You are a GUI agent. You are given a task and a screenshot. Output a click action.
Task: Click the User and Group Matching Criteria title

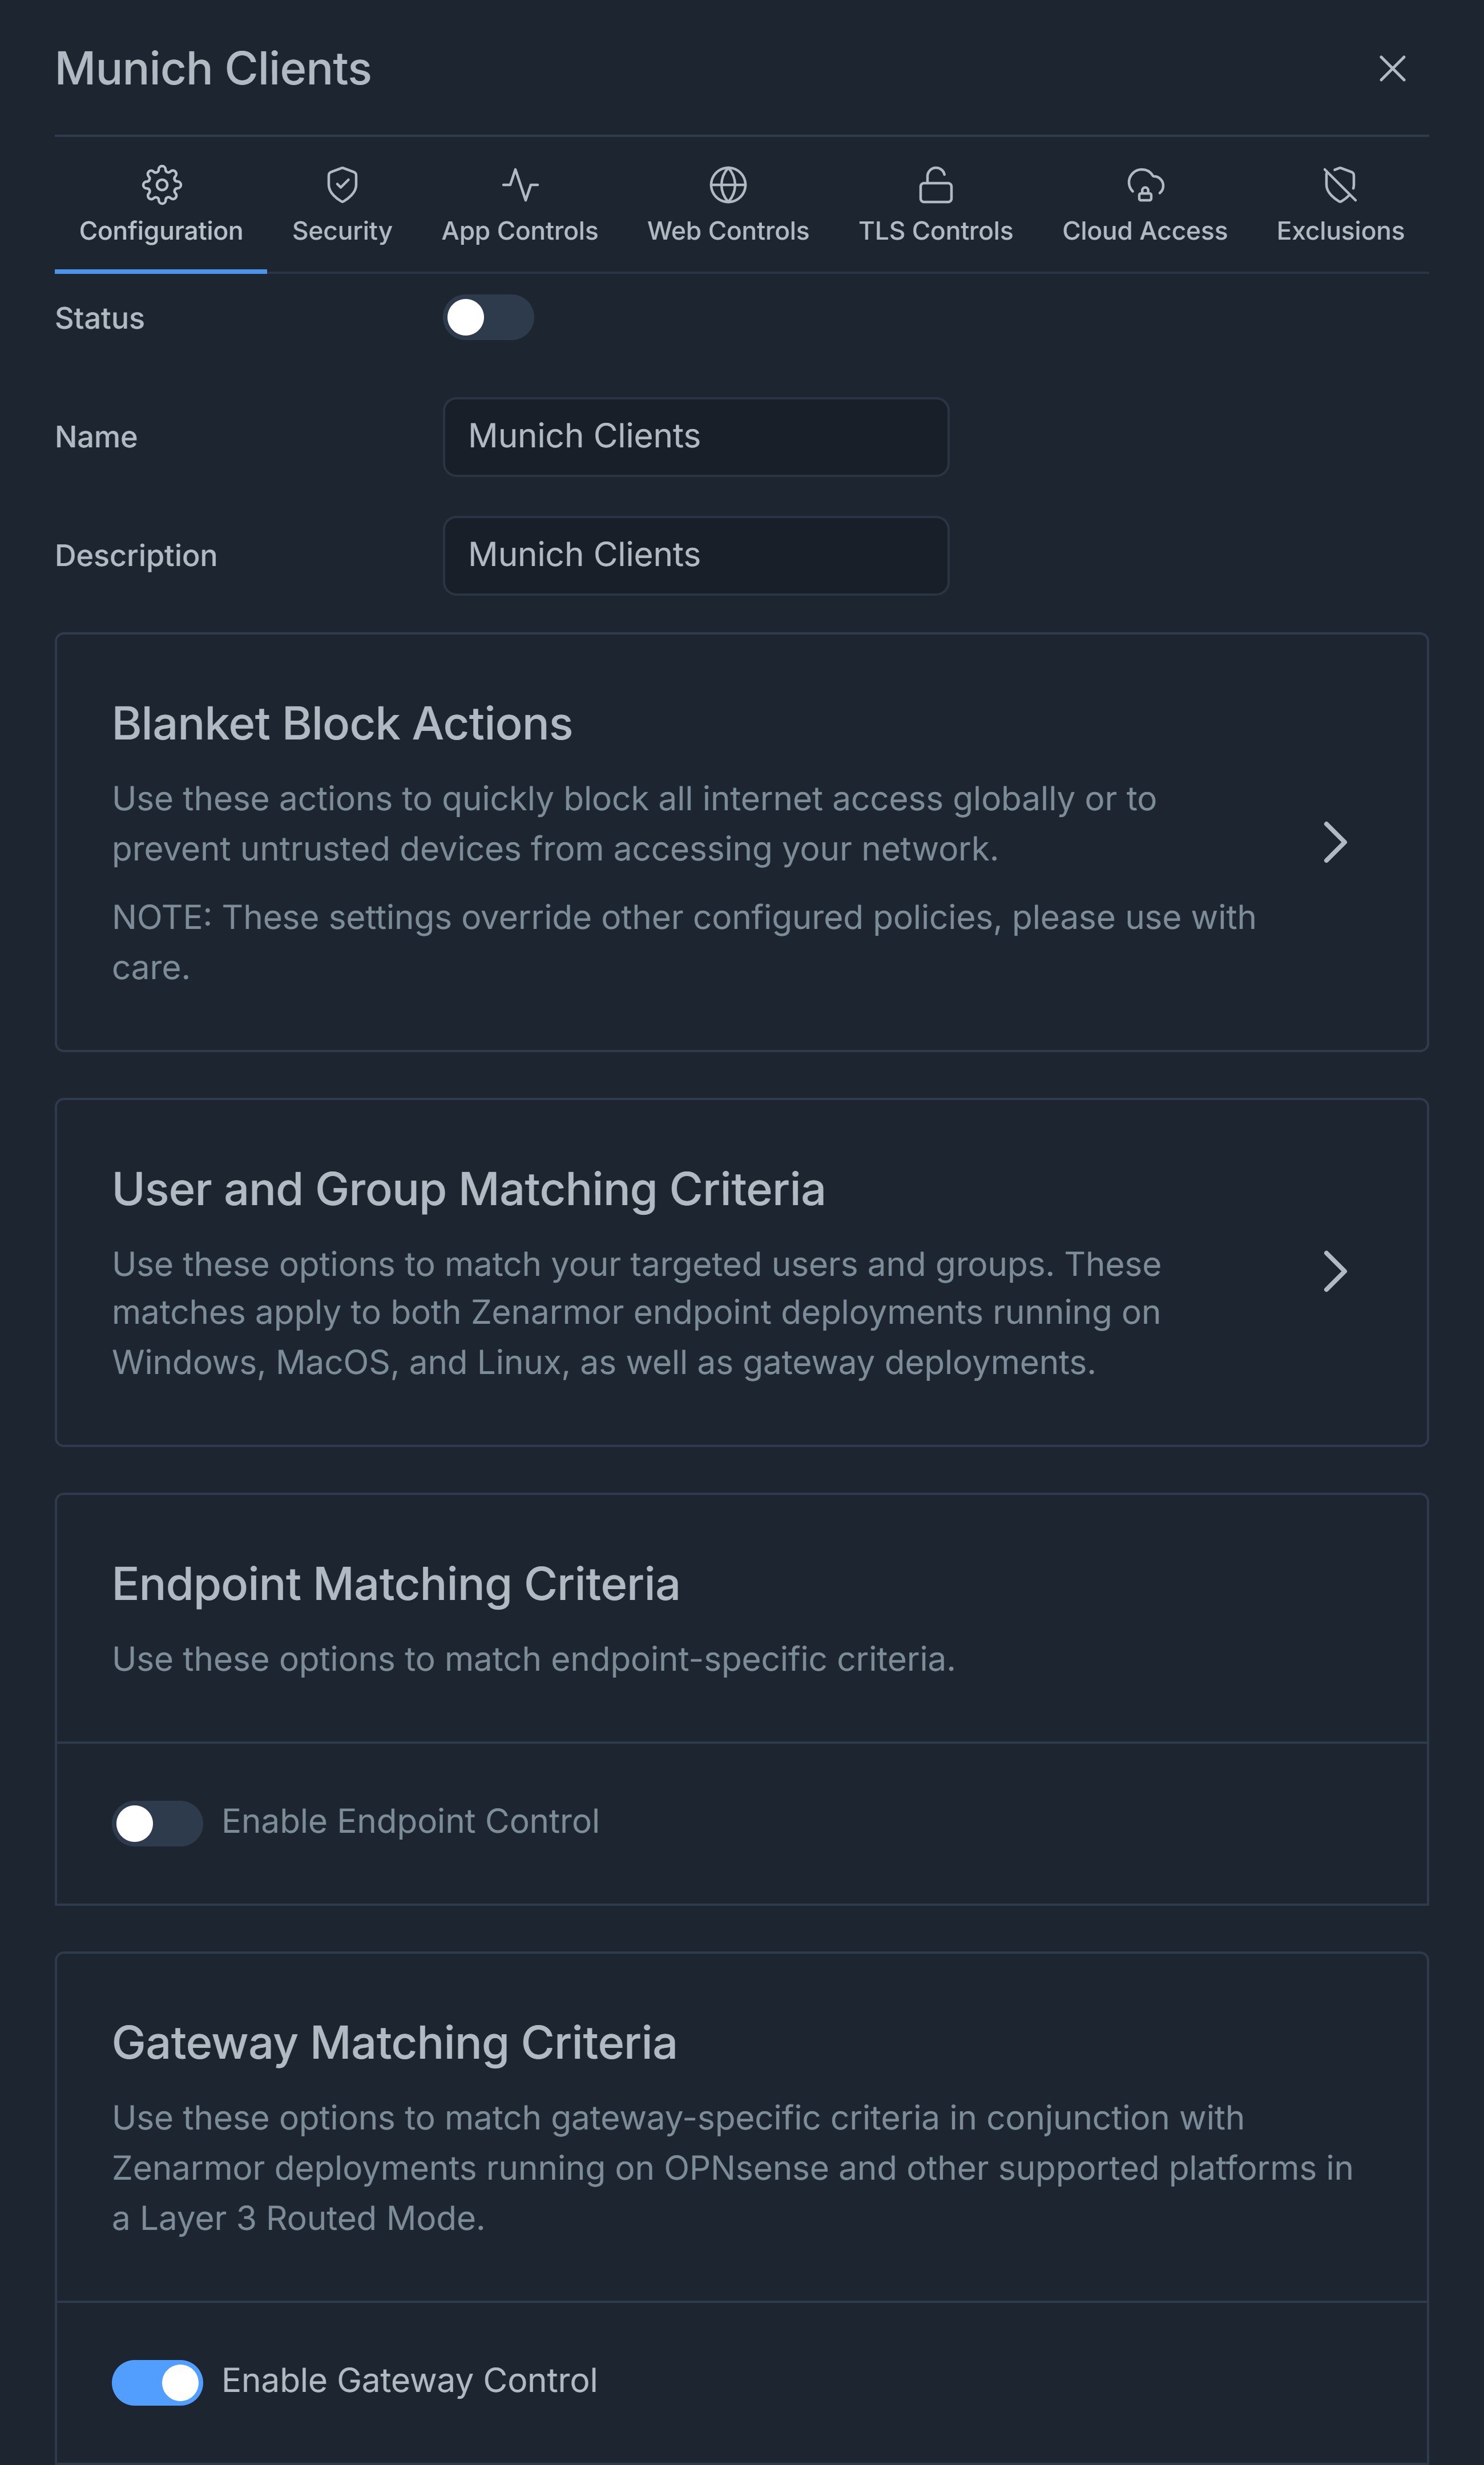(x=468, y=1190)
